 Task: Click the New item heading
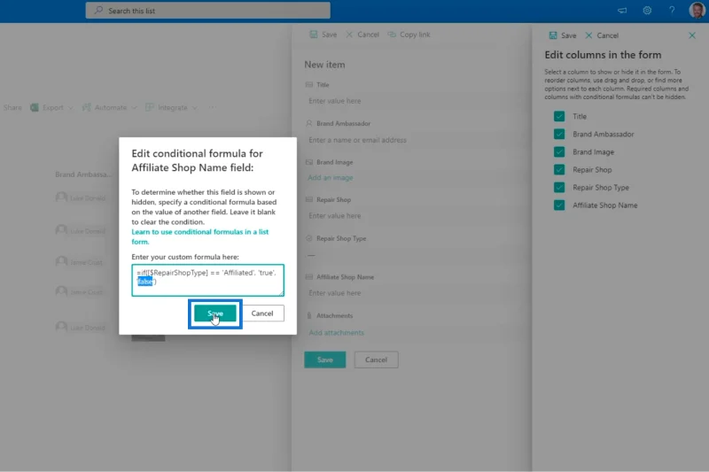(x=324, y=65)
